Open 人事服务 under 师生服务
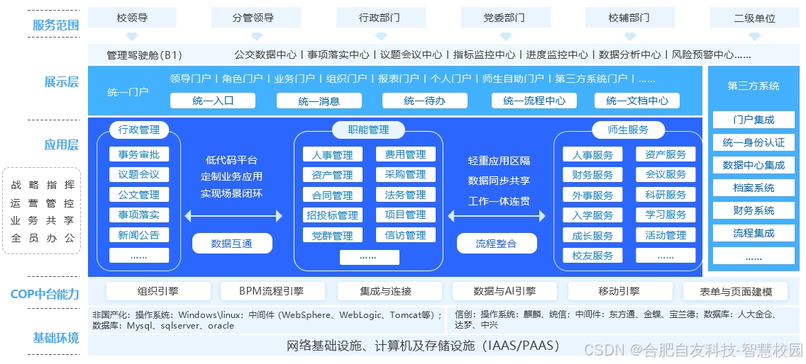Image resolution: width=806 pixels, height=364 pixels. pos(592,154)
